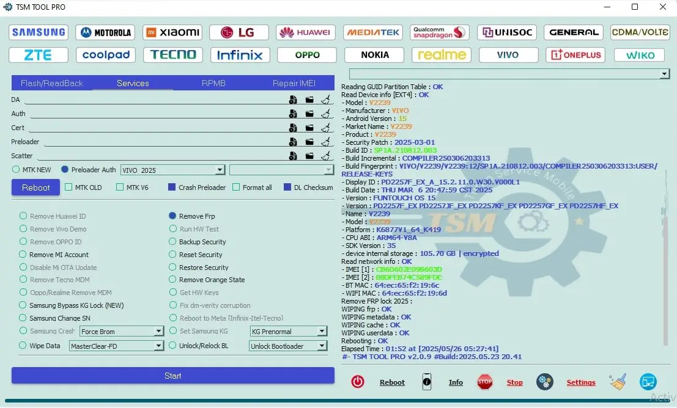Open the RPMB tab
677x408 pixels.
pyautogui.click(x=213, y=83)
